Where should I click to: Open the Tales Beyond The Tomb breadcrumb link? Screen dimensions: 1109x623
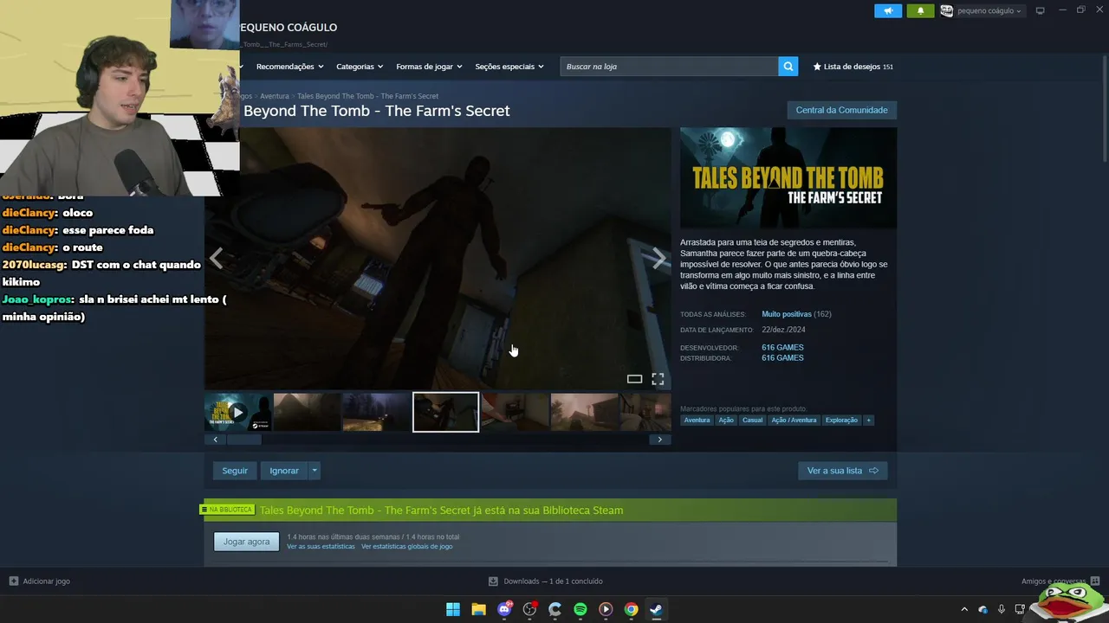click(367, 96)
